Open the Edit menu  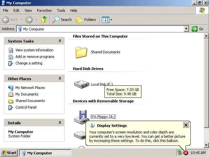16,10
